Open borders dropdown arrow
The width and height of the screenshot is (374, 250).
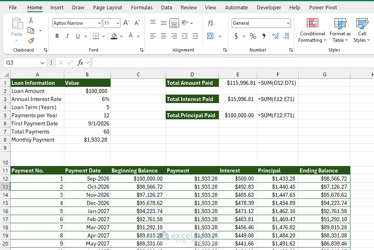pos(103,36)
